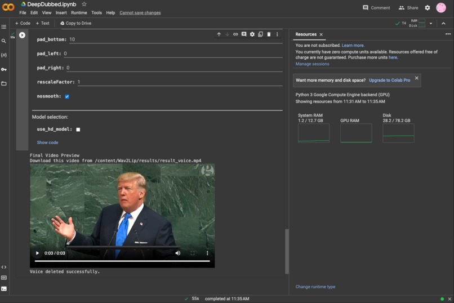Screen dimensions: 454x303
Task: Open the files folder icon in sidebar
Action: pyautogui.click(x=4, y=84)
